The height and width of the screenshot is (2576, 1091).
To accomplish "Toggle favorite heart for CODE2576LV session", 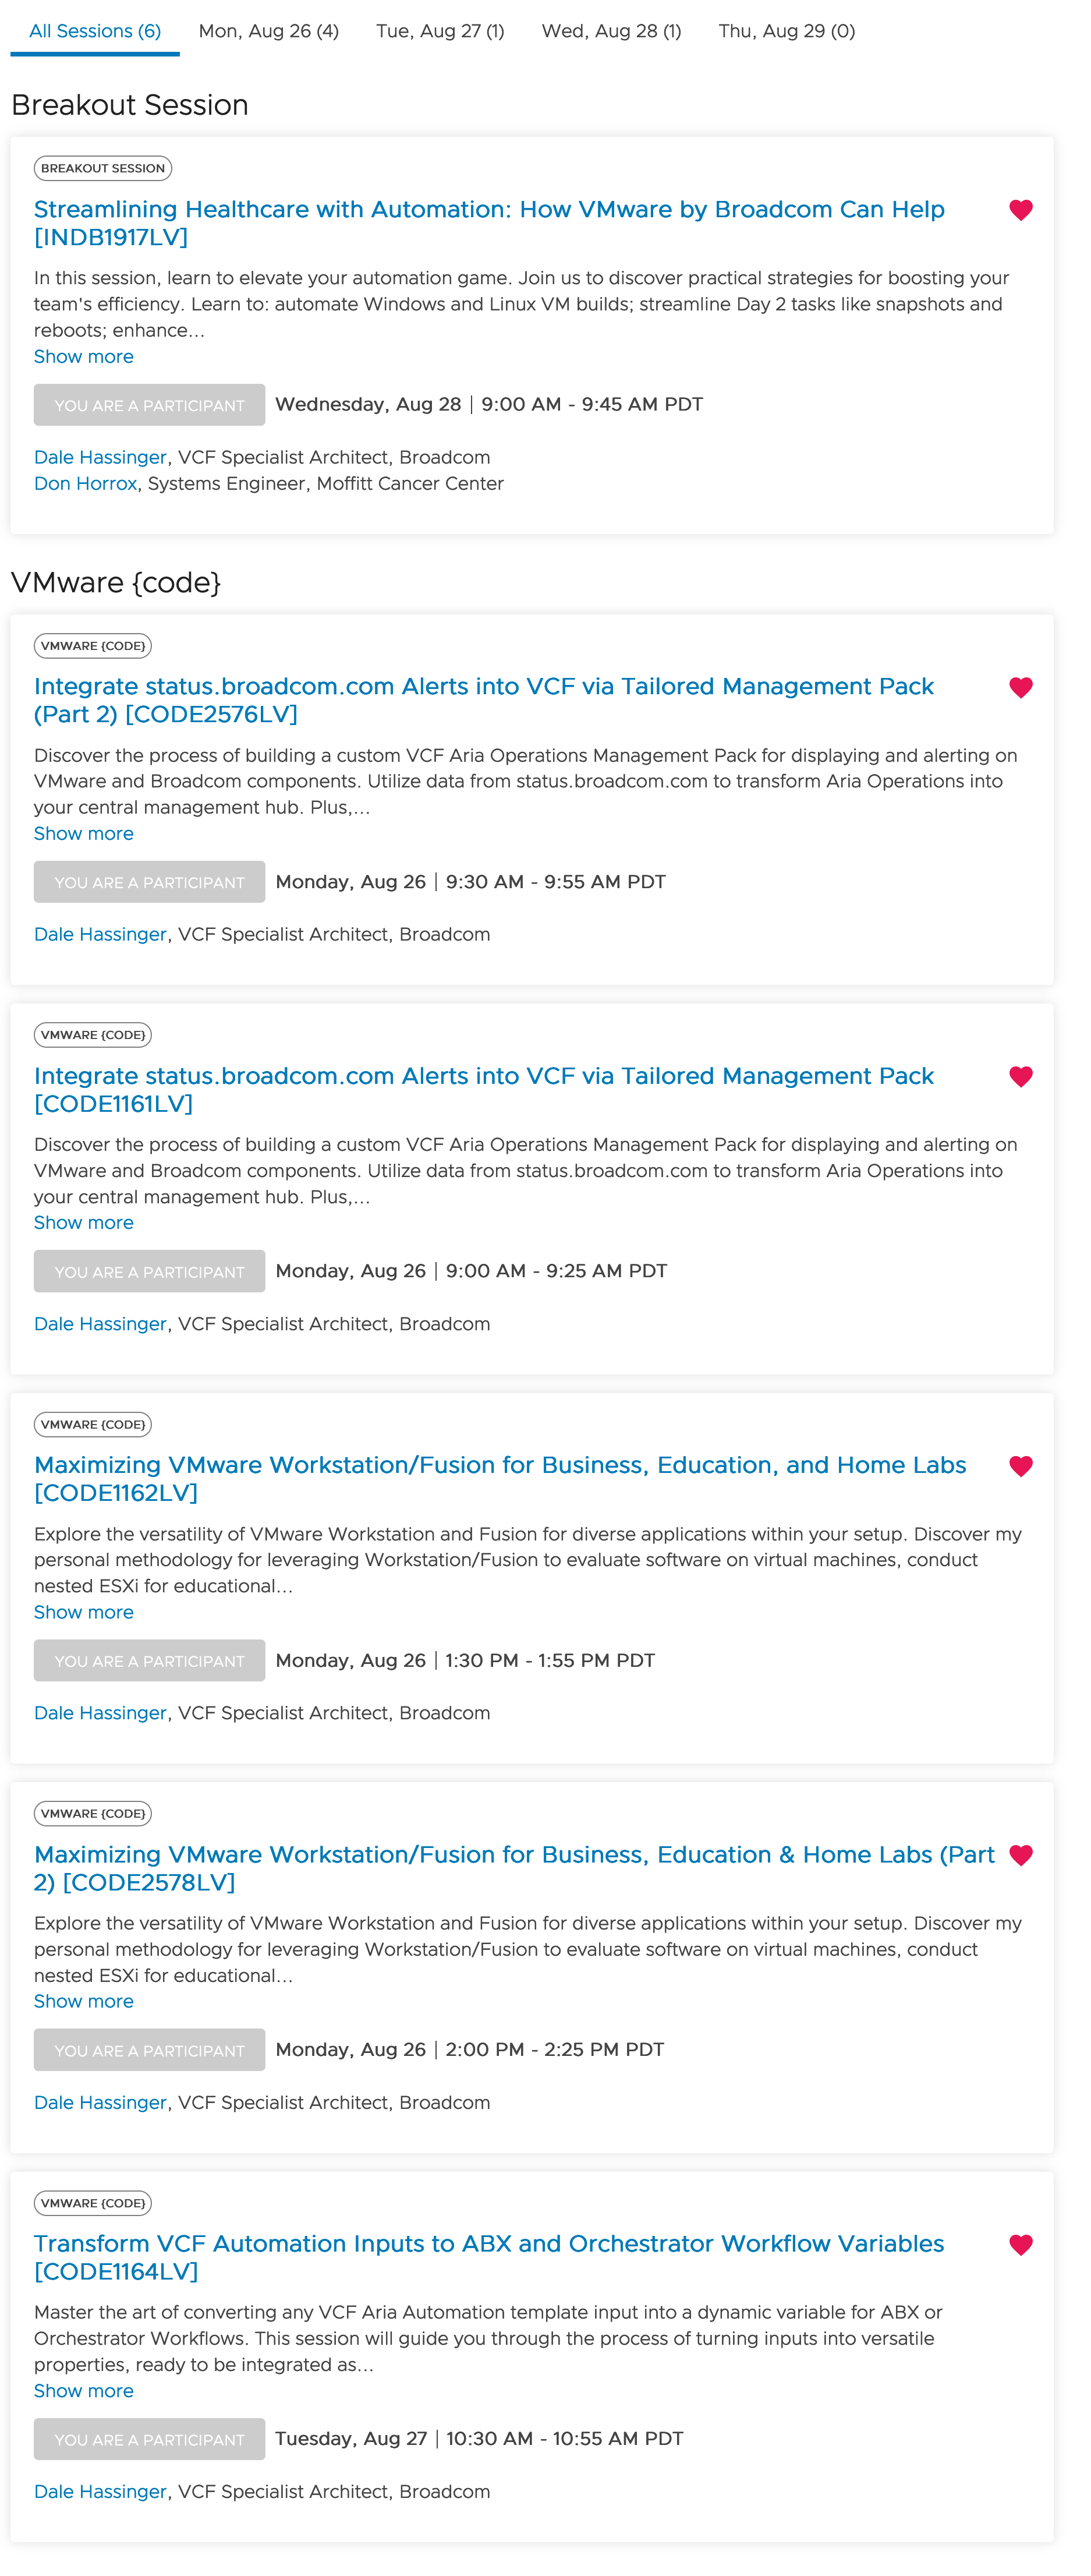I will tap(1020, 687).
